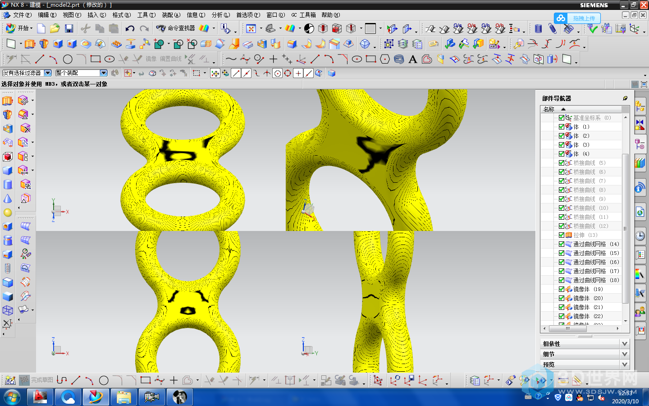Open Assembly Navigator side tab
This screenshot has height=406, width=649.
click(x=640, y=107)
